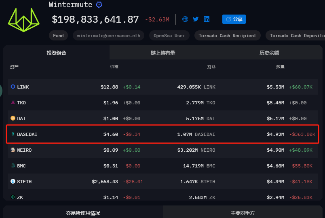
Task: Click the OpenSea User tag
Action: click(x=169, y=36)
